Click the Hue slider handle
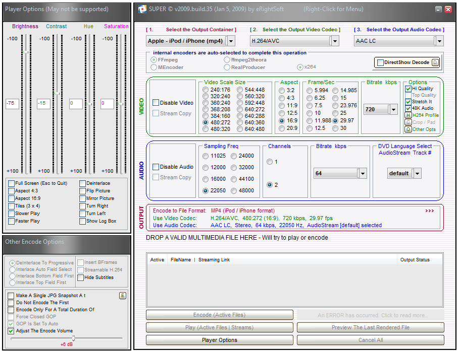The height and width of the screenshot is (351, 459). (89, 104)
